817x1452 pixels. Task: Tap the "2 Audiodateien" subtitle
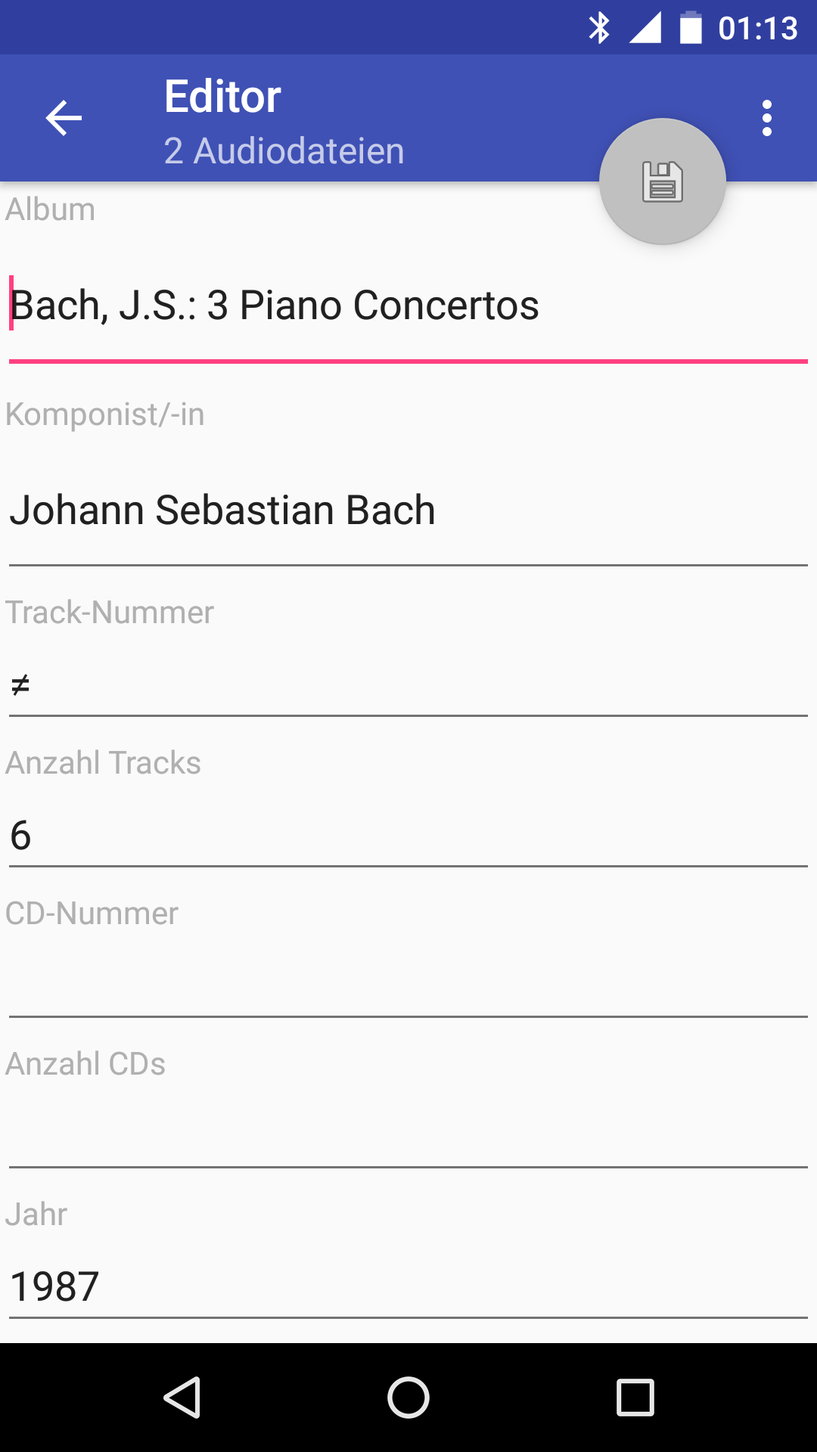point(284,150)
